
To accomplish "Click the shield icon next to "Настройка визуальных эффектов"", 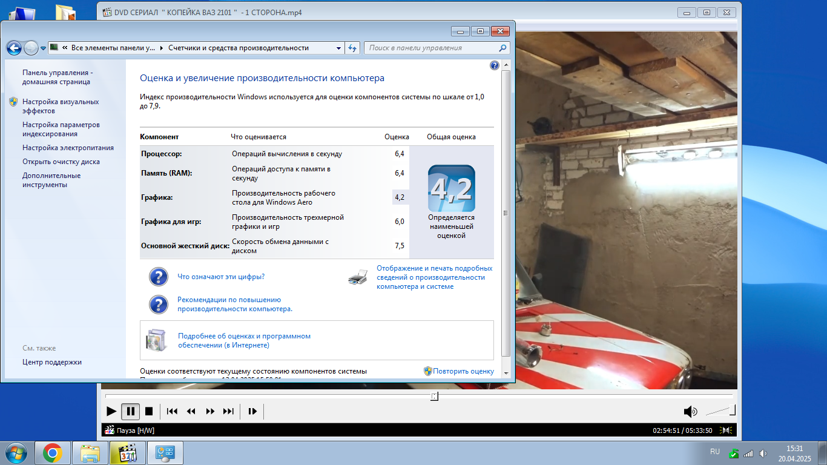I will (13, 102).
